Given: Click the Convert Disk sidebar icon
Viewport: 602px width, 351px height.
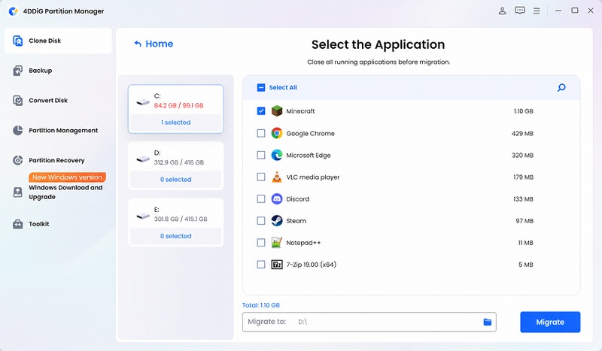Looking at the screenshot, I should click(17, 101).
